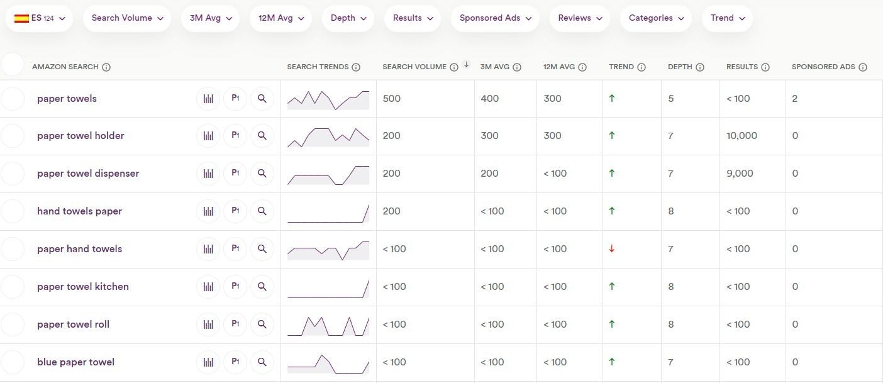Click magnifier icon for paper towel dispenser
The image size is (883, 383).
(x=262, y=174)
